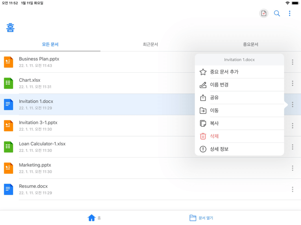
Task: Choose 삭제 to delete the file
Action: [239, 136]
